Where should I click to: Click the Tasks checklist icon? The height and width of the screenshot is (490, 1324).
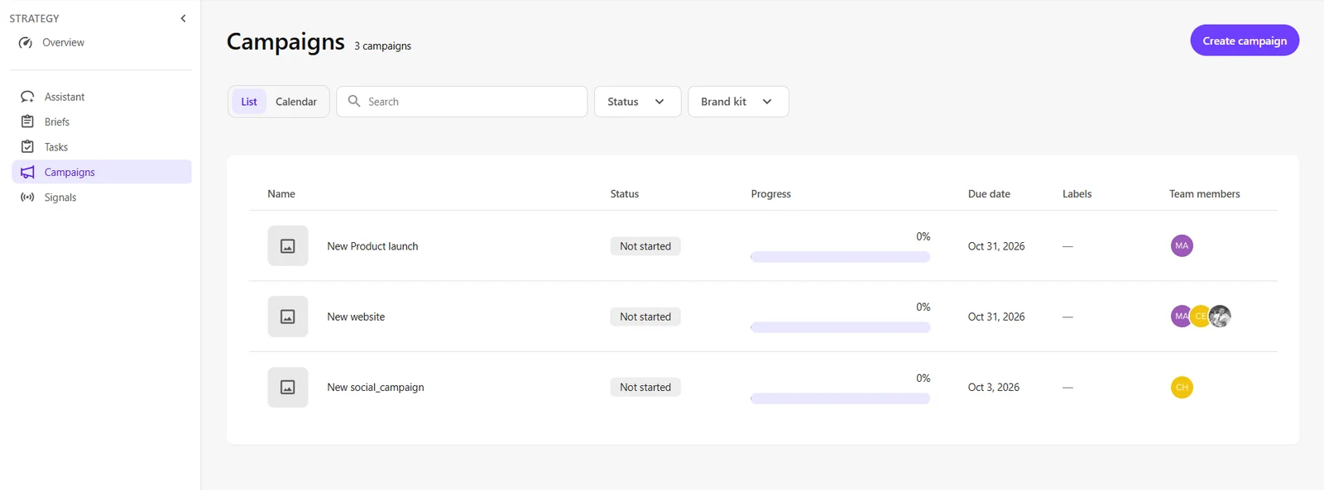point(27,147)
